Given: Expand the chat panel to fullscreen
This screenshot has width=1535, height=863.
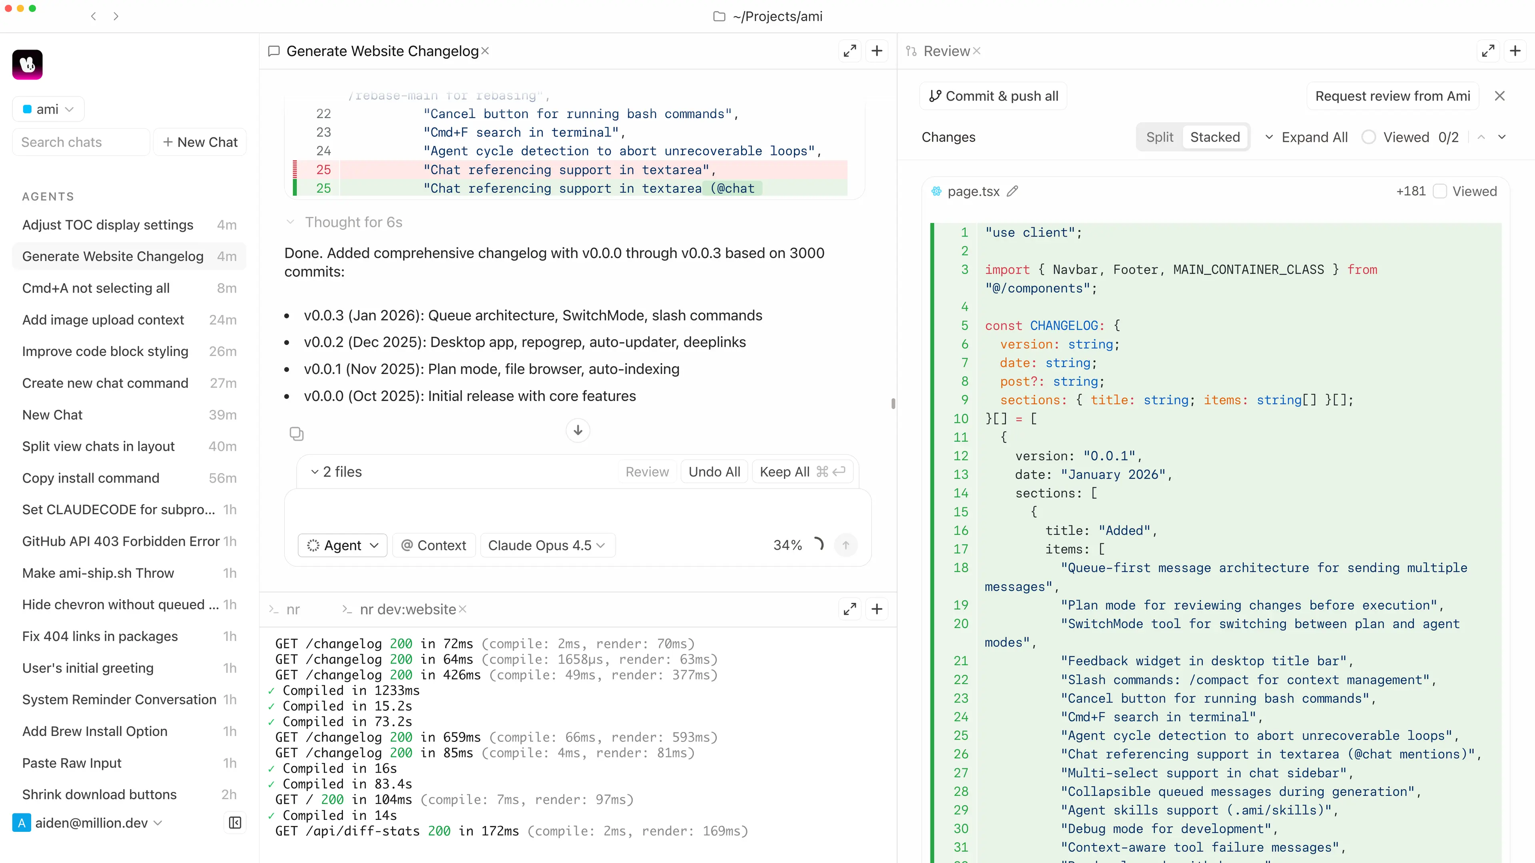Looking at the screenshot, I should click(x=850, y=51).
